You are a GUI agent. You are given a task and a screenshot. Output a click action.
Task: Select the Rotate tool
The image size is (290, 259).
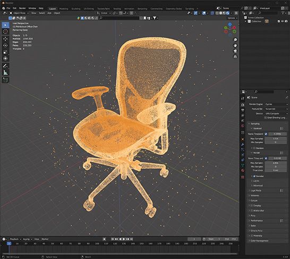[5, 45]
